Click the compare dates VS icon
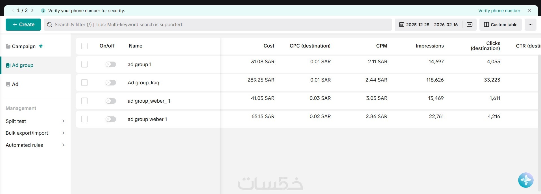Viewport: 541px width, 194px height. pyautogui.click(x=469, y=24)
